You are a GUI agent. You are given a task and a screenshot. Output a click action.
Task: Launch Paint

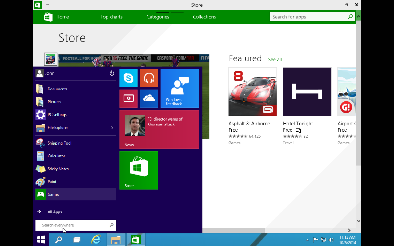click(x=76, y=182)
